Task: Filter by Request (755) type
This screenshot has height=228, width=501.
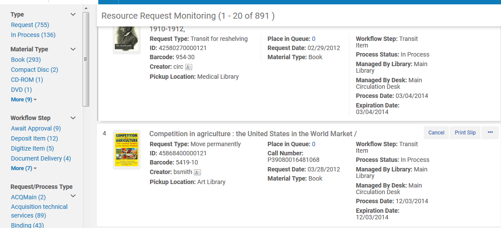Action: pyautogui.click(x=30, y=25)
